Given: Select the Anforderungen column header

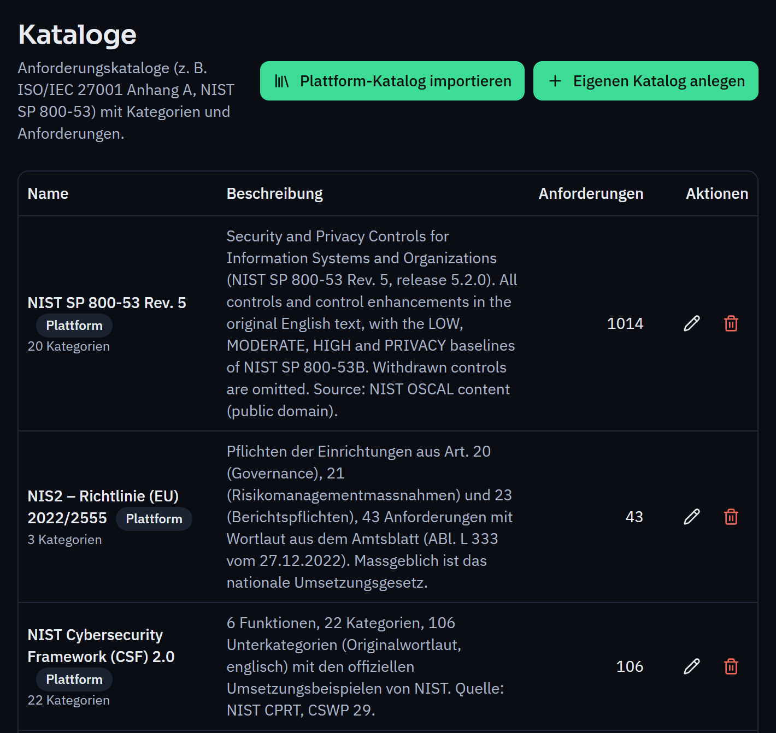Looking at the screenshot, I should pyautogui.click(x=591, y=194).
